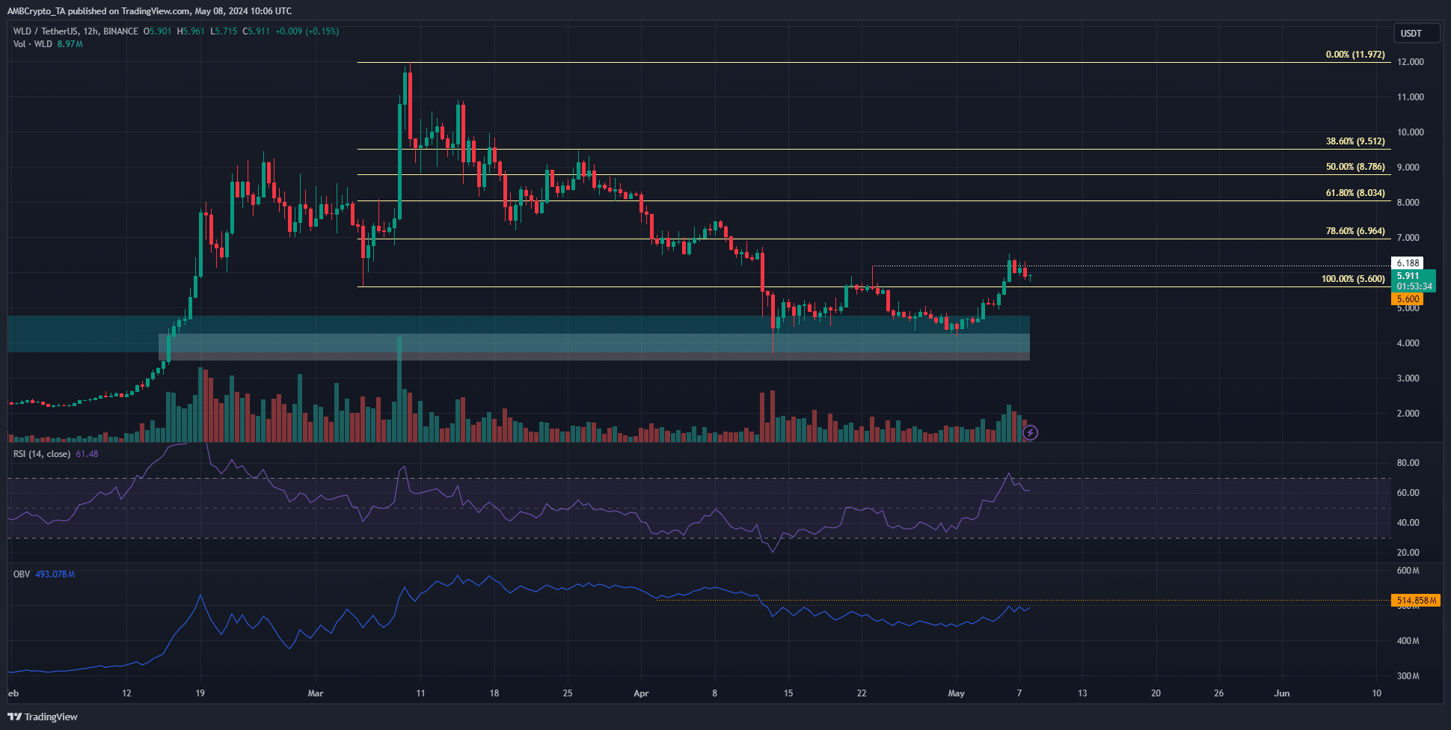Image resolution: width=1451 pixels, height=730 pixels.
Task: Click the 80.00 RSI scale label
Action: tap(1408, 463)
